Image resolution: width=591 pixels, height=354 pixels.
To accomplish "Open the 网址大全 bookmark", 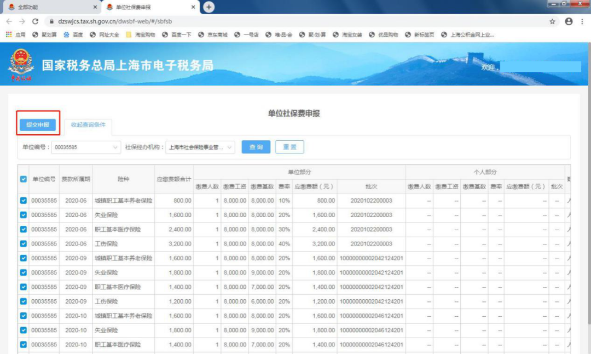I will click(x=105, y=35).
